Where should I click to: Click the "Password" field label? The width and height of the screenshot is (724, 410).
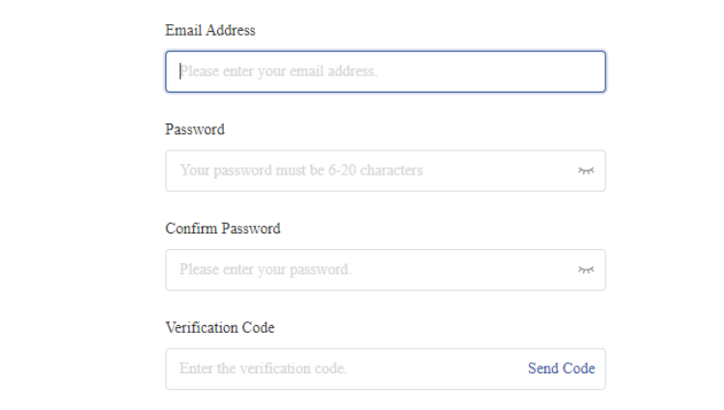click(x=195, y=129)
